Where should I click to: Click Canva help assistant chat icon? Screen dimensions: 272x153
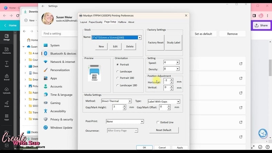[x=263, y=134]
